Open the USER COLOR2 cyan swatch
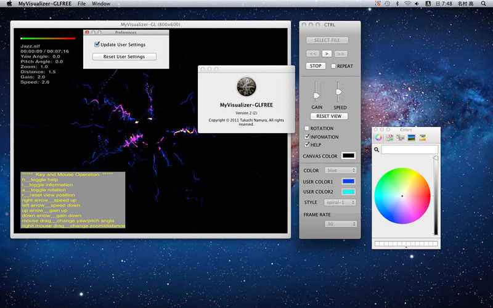The height and width of the screenshot is (308, 493). [x=348, y=192]
